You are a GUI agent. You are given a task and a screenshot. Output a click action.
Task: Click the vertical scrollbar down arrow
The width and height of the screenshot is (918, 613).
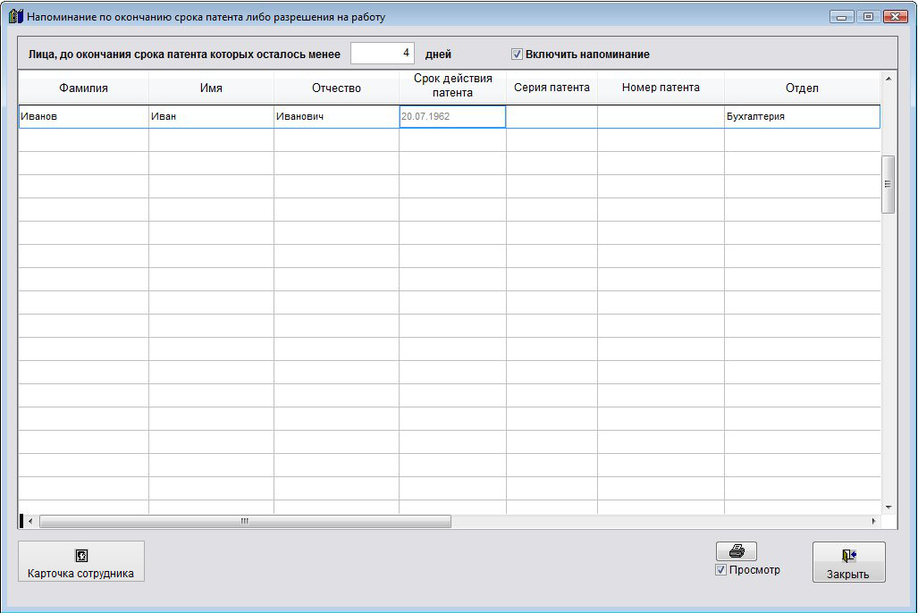(x=888, y=507)
